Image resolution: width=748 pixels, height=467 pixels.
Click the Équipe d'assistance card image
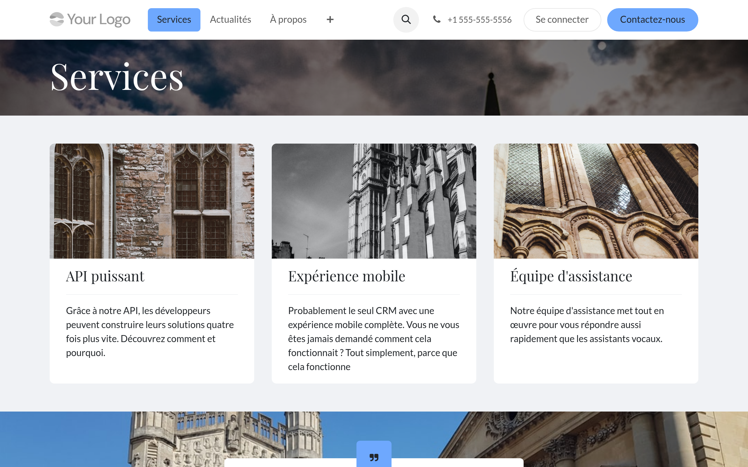[x=595, y=201]
